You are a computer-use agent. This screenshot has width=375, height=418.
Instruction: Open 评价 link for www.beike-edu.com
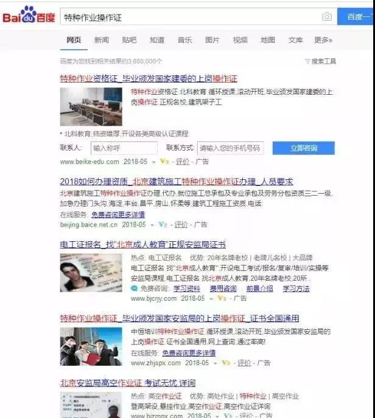183,162
